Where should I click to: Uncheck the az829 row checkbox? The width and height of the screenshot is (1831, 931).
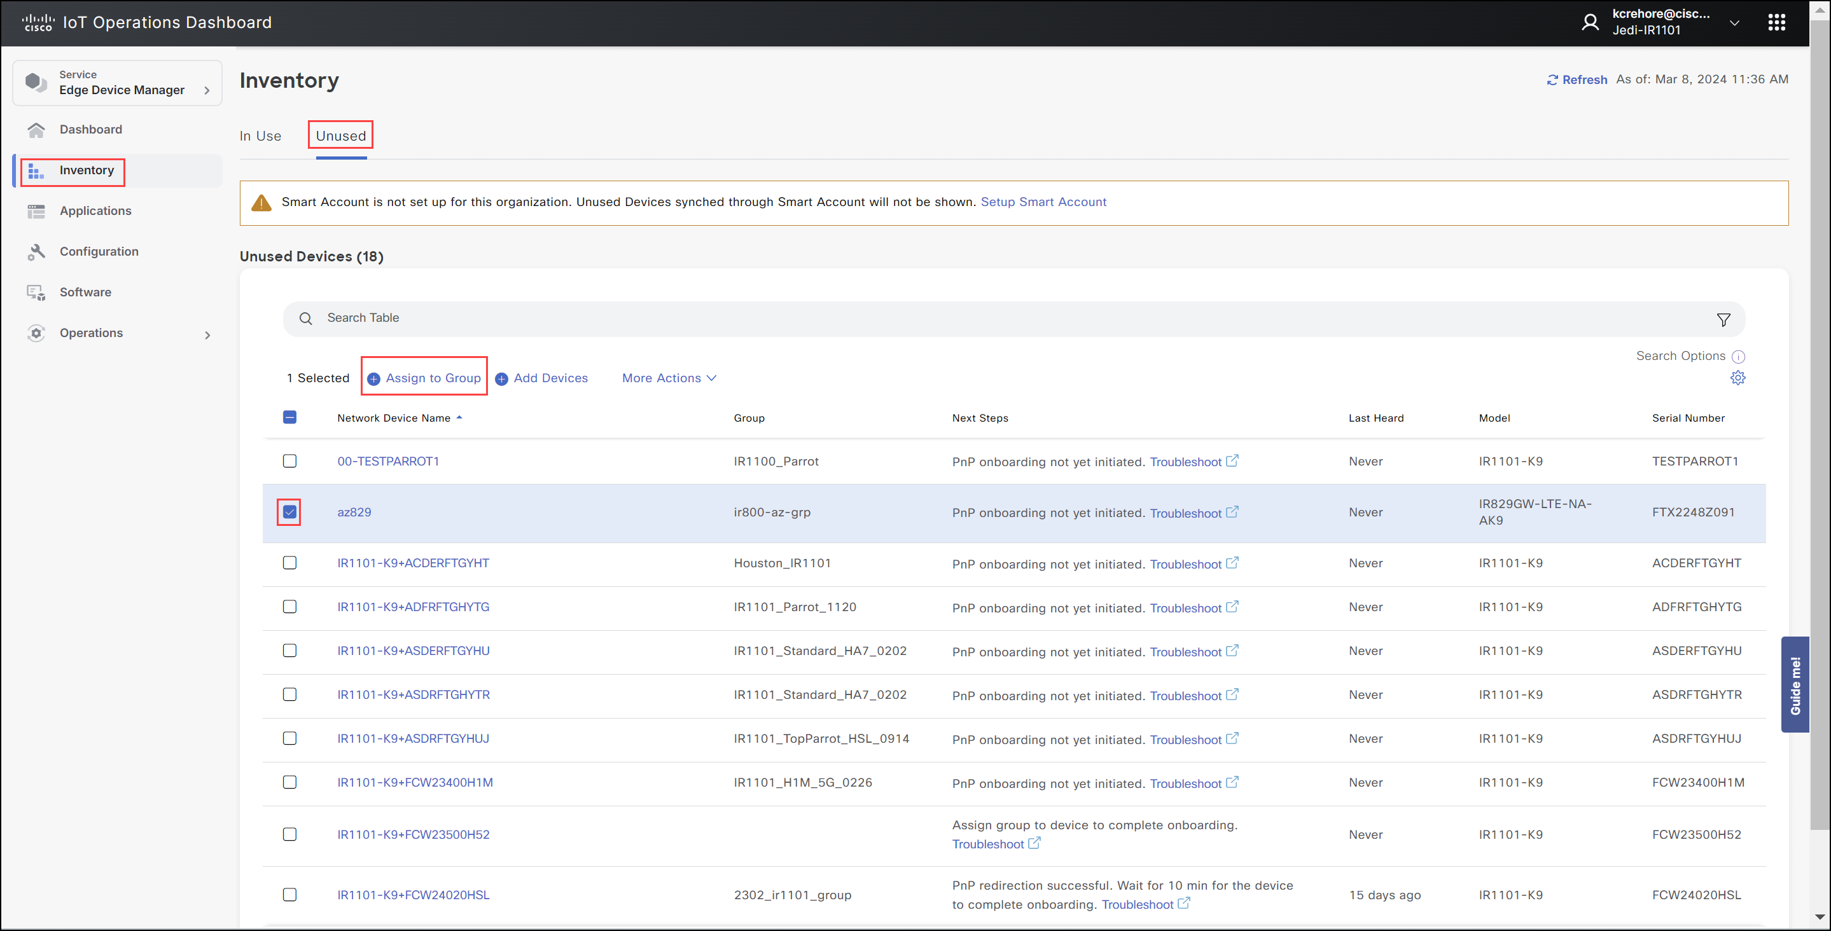(289, 512)
